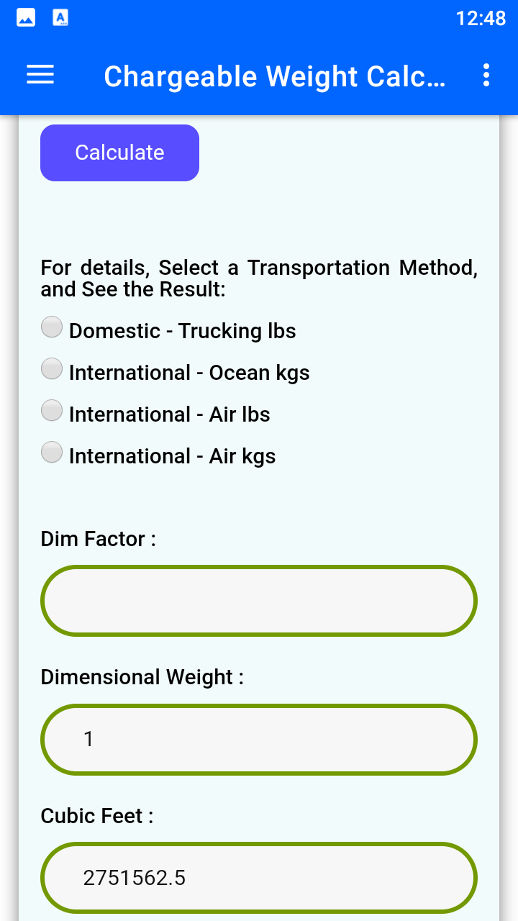The height and width of the screenshot is (921, 518).
Task: Click the Dimensional Weight field showing 1
Action: [259, 739]
